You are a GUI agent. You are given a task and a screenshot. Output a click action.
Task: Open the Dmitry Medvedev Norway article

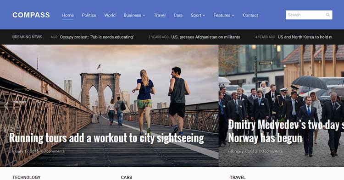[286, 131]
